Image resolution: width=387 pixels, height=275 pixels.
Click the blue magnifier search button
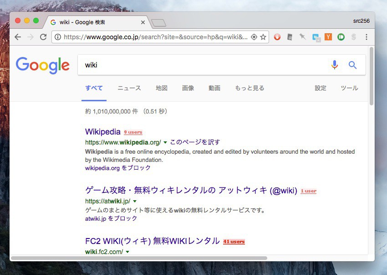click(352, 65)
